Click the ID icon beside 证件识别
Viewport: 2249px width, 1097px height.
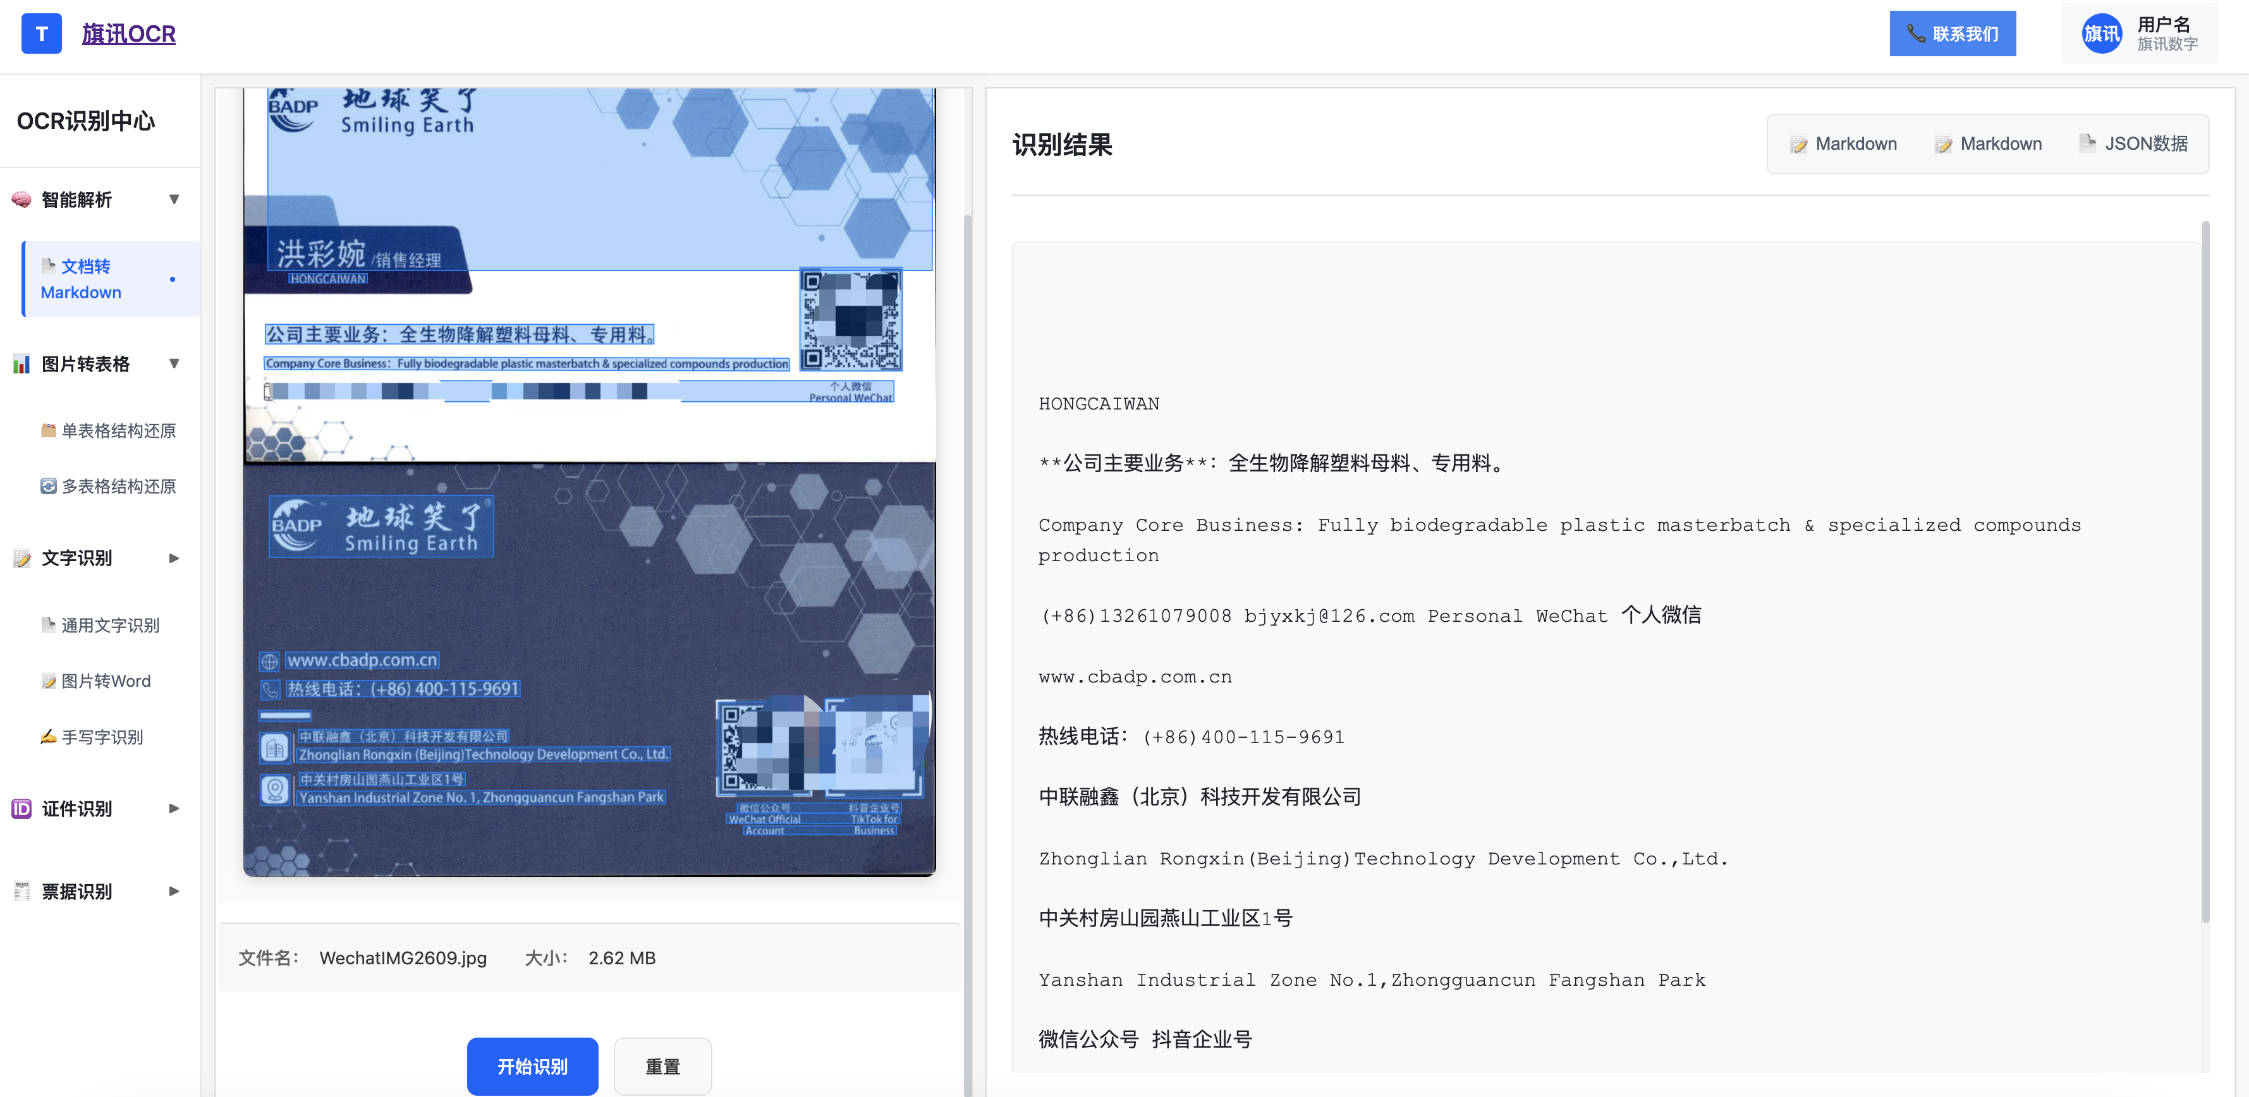click(x=22, y=809)
